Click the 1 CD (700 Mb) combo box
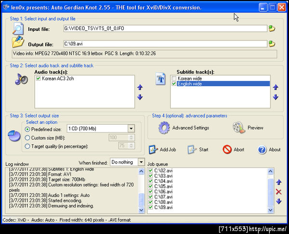Screen dimensions: 289x234 [x=101, y=129]
